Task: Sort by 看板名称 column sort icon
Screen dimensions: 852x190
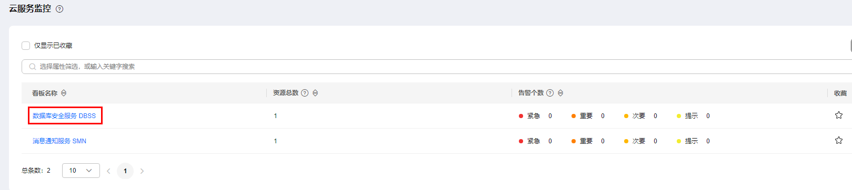Action: click(64, 93)
